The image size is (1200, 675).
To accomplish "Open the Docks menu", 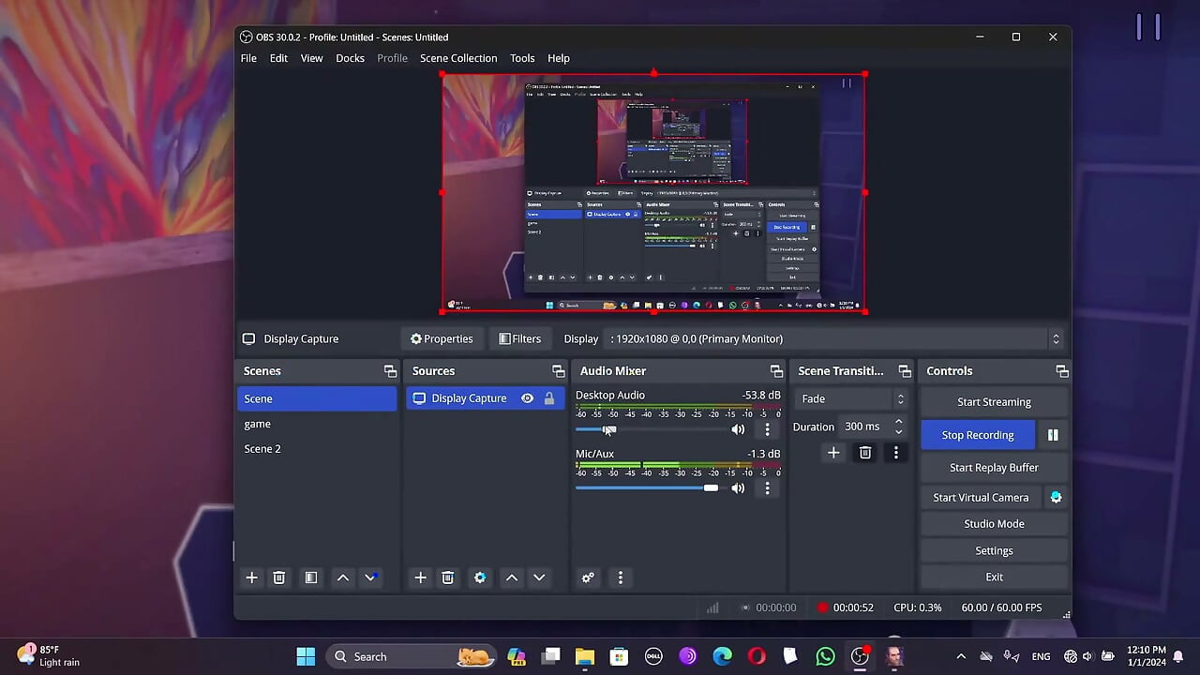I will (350, 58).
